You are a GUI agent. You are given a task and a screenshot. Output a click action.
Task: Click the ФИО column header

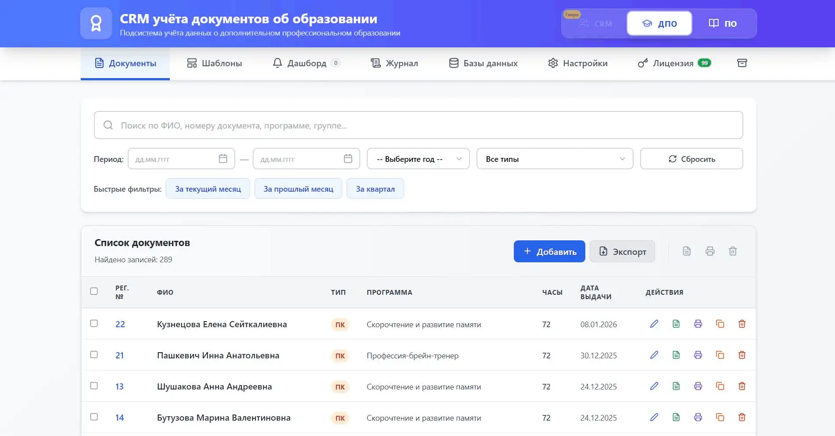pyautogui.click(x=165, y=292)
